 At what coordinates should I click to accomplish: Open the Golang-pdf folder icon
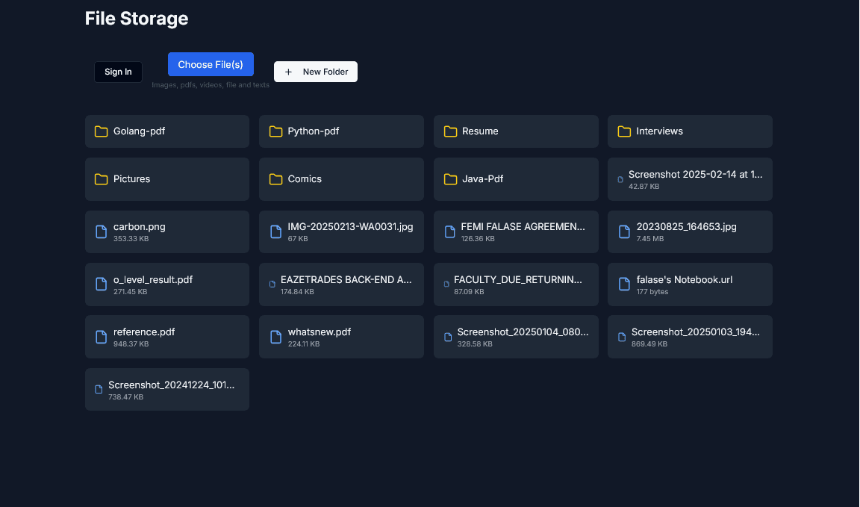click(x=102, y=131)
